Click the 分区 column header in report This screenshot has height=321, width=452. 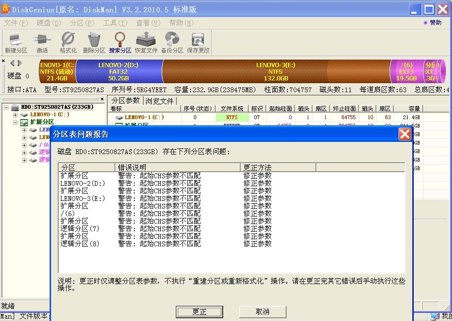tap(87, 167)
